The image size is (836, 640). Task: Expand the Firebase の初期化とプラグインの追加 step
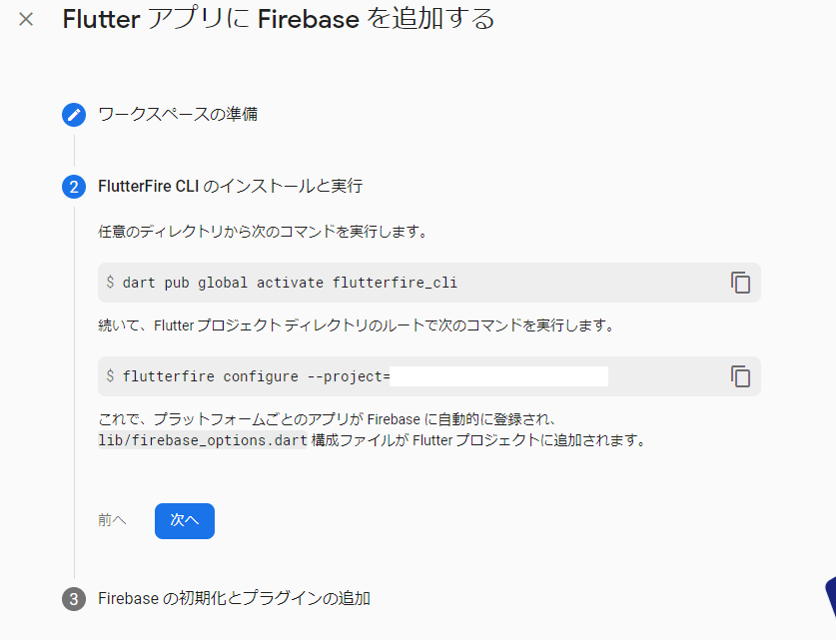235,599
